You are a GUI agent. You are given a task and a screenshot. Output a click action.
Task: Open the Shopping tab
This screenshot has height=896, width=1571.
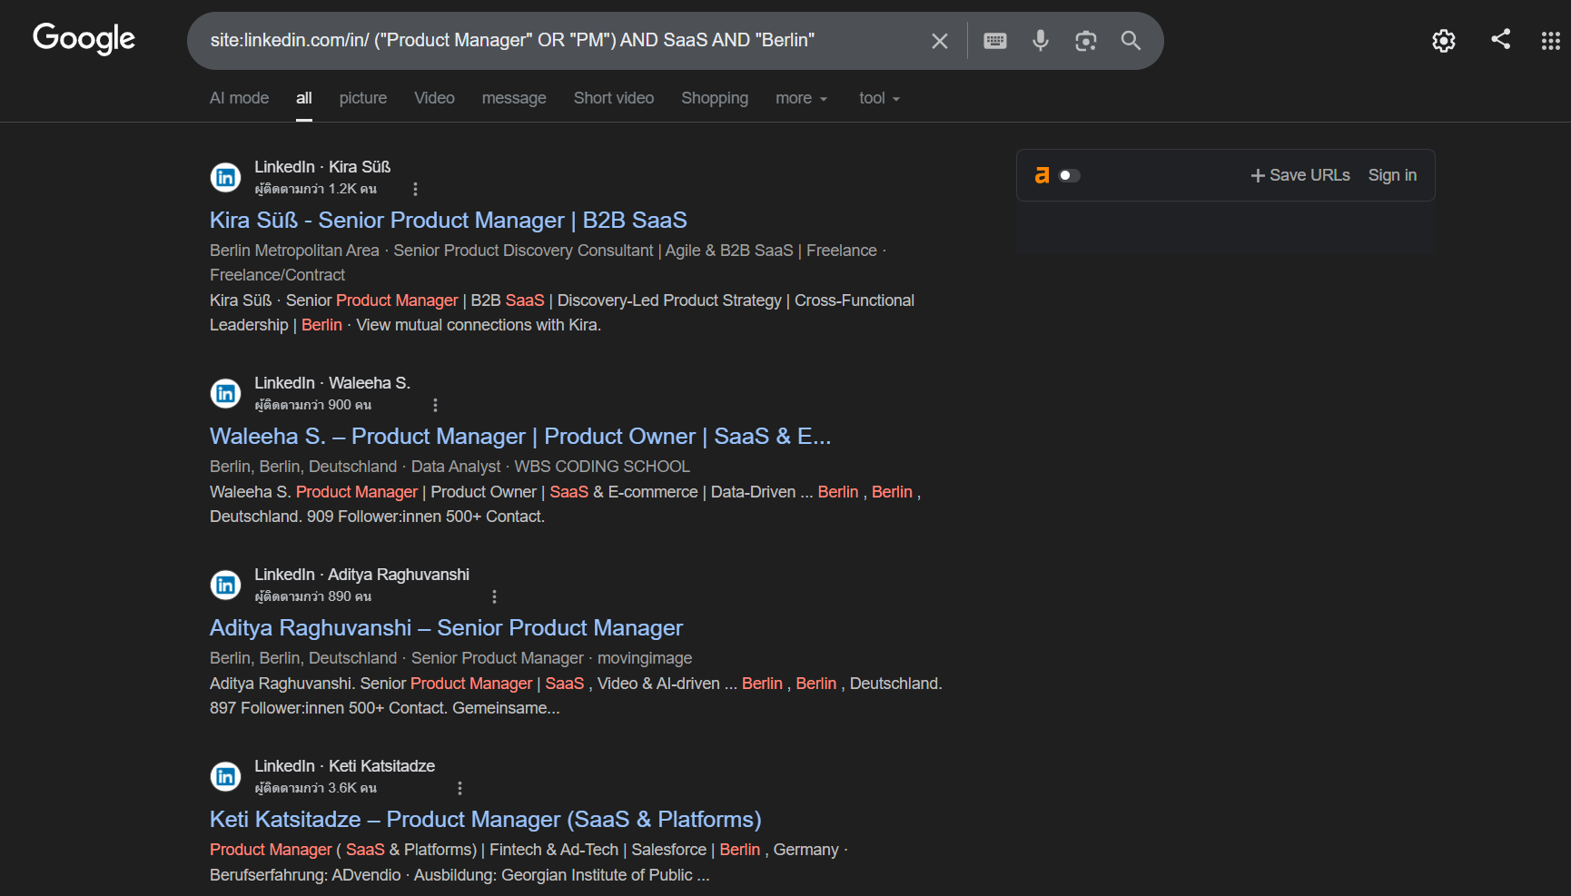pos(715,98)
